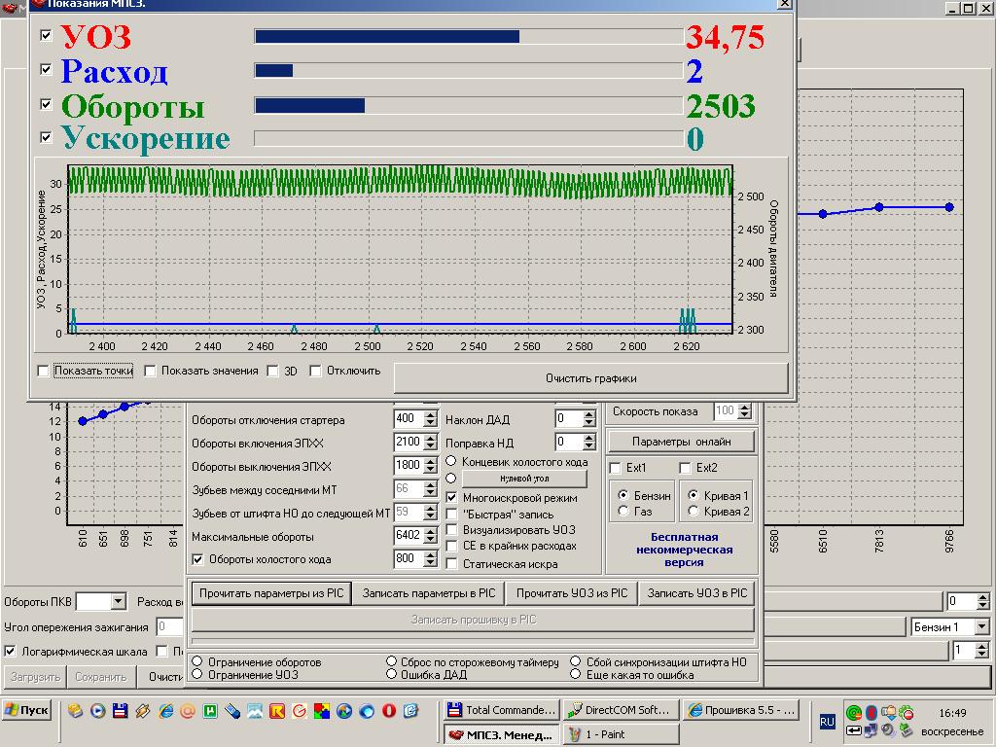Click the Обороты progress bar

469,105
